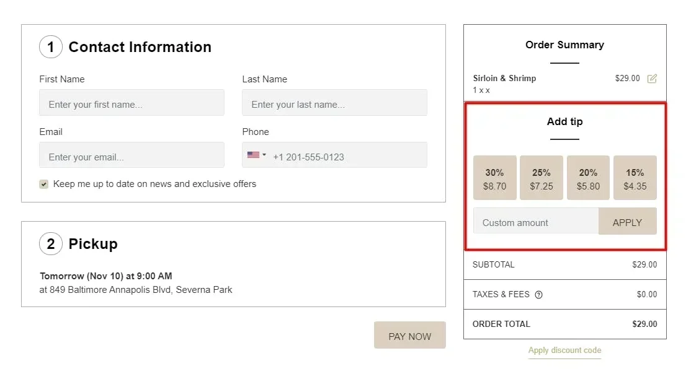This screenshot has height=374, width=691.
Task: Click the '1 x x' quantity text
Action: 481,90
